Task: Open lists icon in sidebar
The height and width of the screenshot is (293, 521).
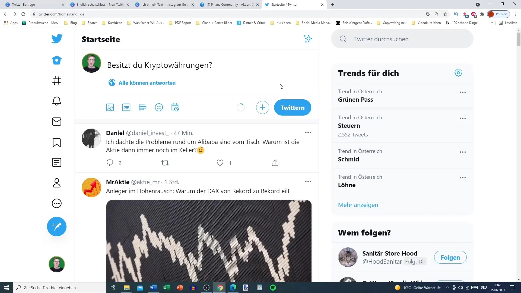Action: click(x=57, y=163)
